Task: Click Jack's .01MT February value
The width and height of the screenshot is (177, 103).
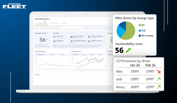Action: [150, 79]
